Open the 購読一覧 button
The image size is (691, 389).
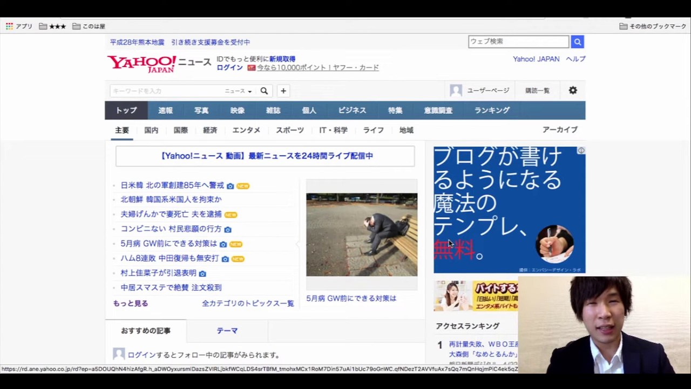pyautogui.click(x=537, y=91)
